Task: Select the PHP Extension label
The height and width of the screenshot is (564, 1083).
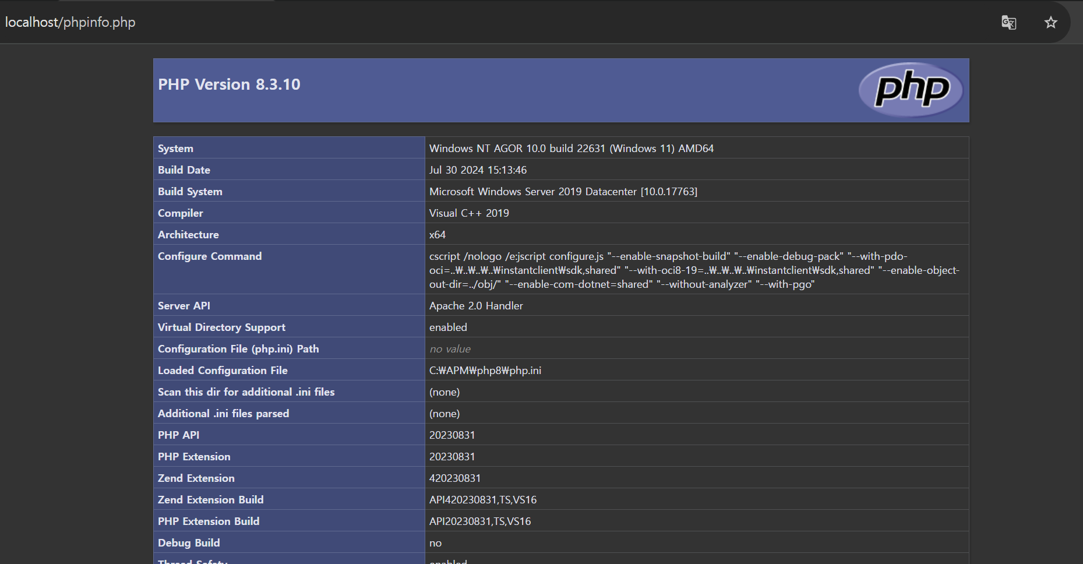Action: click(194, 457)
